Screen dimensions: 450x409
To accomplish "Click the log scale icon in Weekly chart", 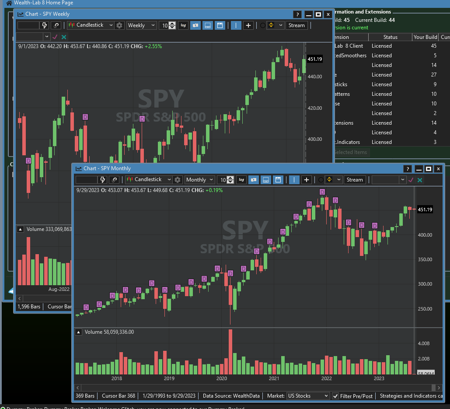I will coord(183,25).
